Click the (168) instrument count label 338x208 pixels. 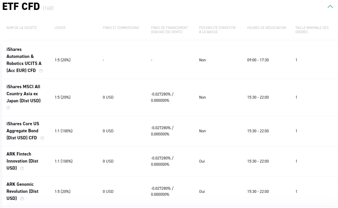[48, 8]
